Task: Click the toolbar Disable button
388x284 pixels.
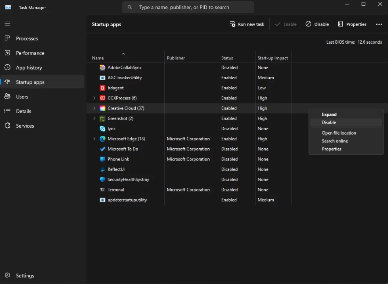Action: pyautogui.click(x=317, y=24)
